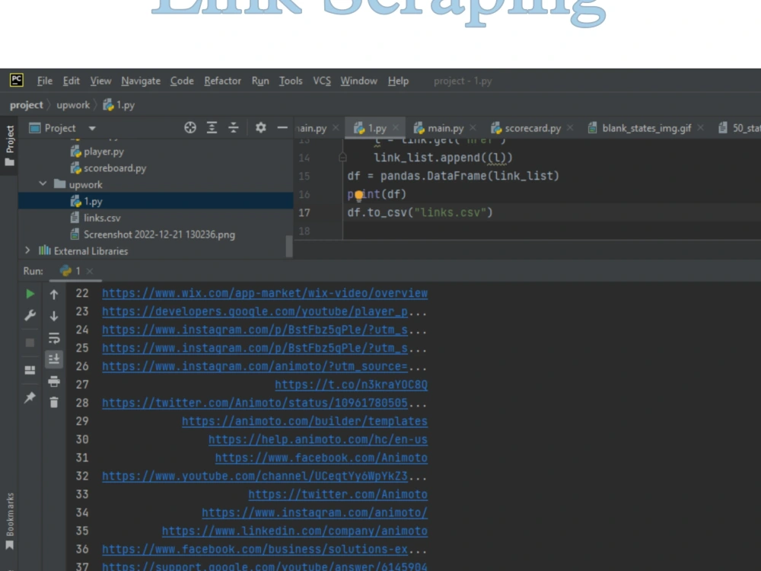Click the Collapse All icon in Project panel
The image size is (761, 571).
point(234,128)
